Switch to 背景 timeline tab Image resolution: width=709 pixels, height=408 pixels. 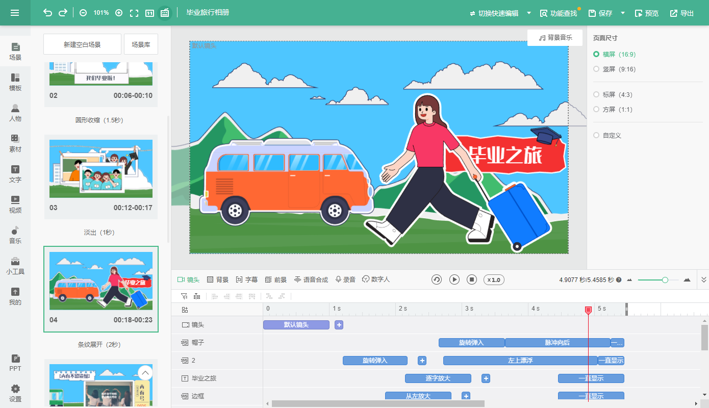[x=218, y=279]
